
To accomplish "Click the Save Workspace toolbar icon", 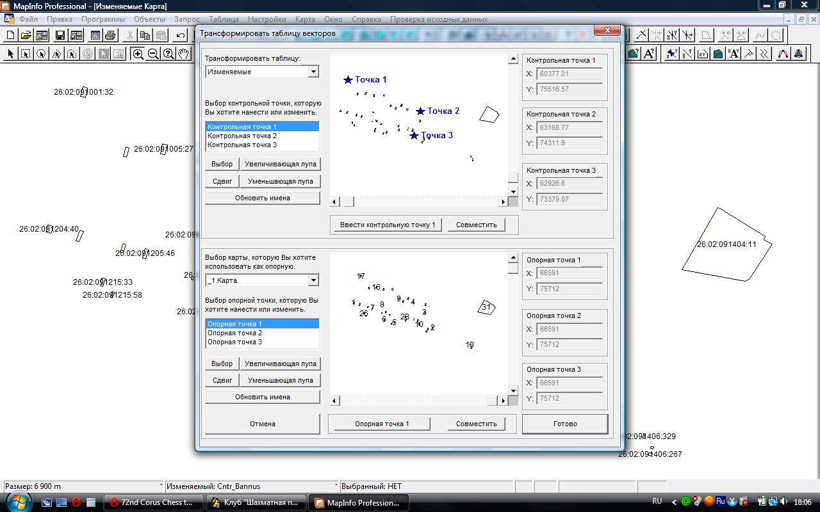I will 76,35.
